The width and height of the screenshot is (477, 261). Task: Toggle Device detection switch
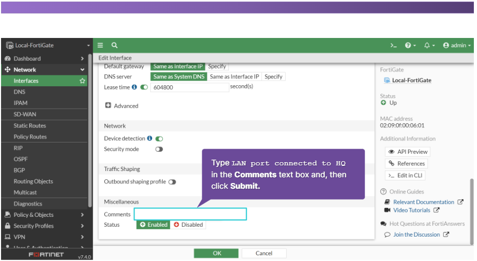(159, 139)
